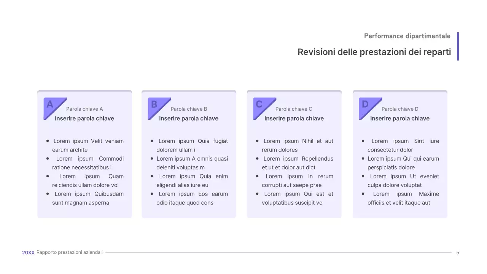Image resolution: width=487 pixels, height=274 pixels.
Task: Click the "20XX" footer year text
Action: point(28,253)
